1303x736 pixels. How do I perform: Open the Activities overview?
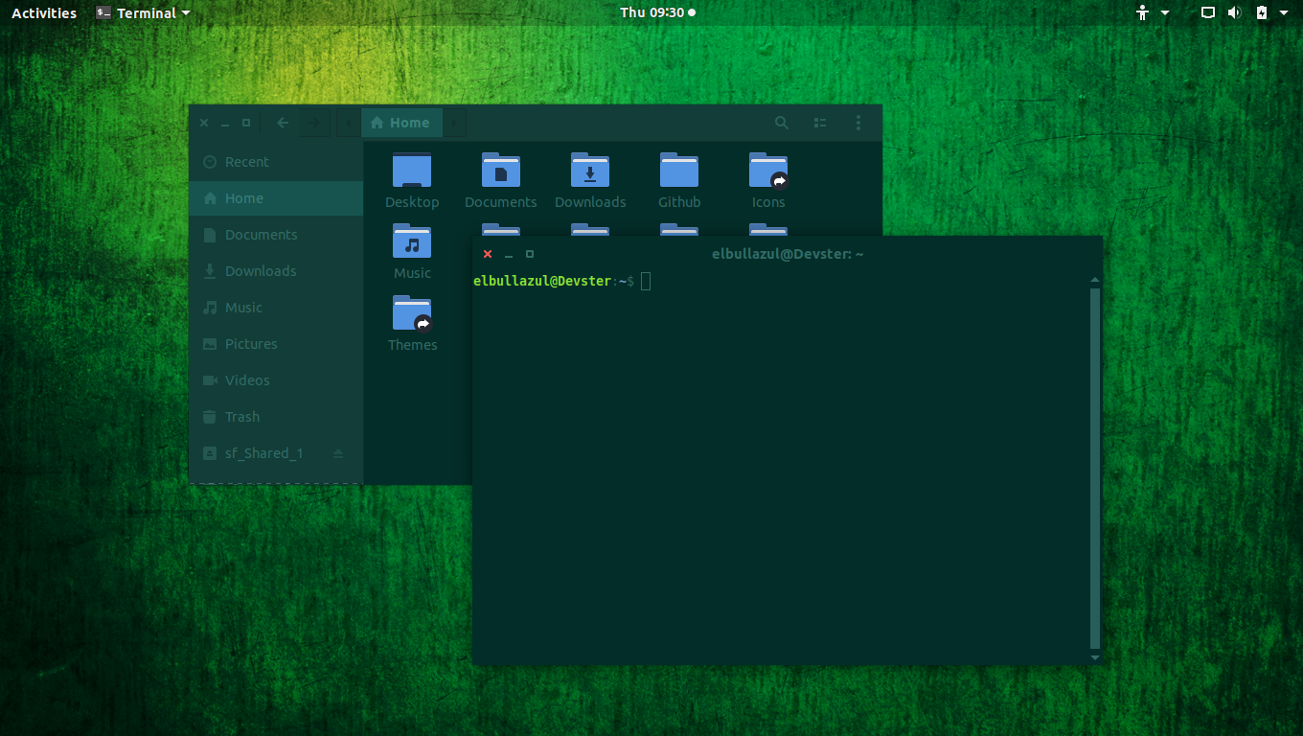tap(44, 12)
